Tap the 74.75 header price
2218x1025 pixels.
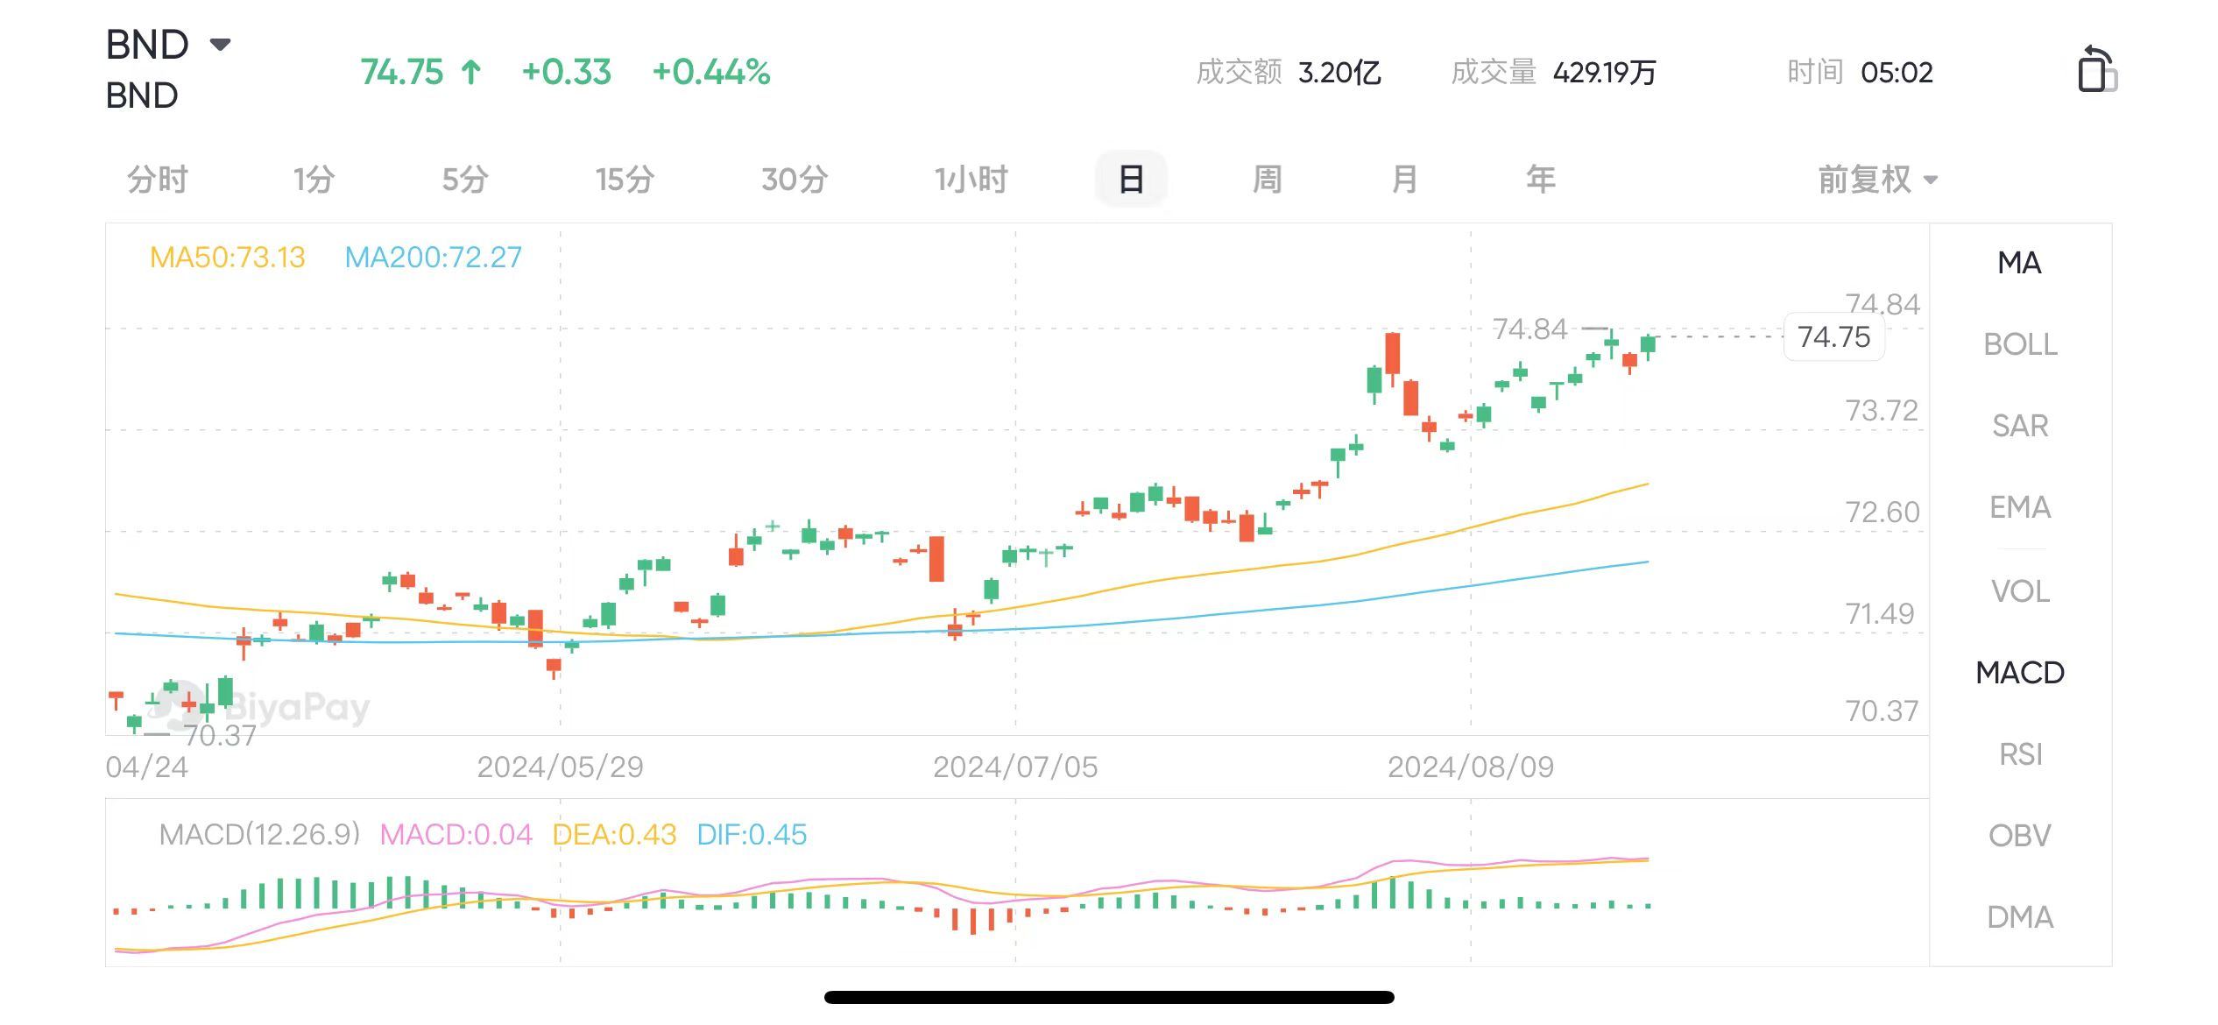point(402,72)
